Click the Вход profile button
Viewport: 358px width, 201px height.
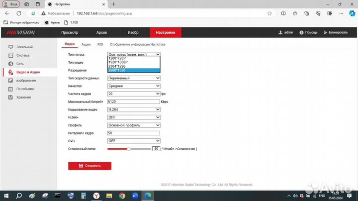[x=11, y=4]
